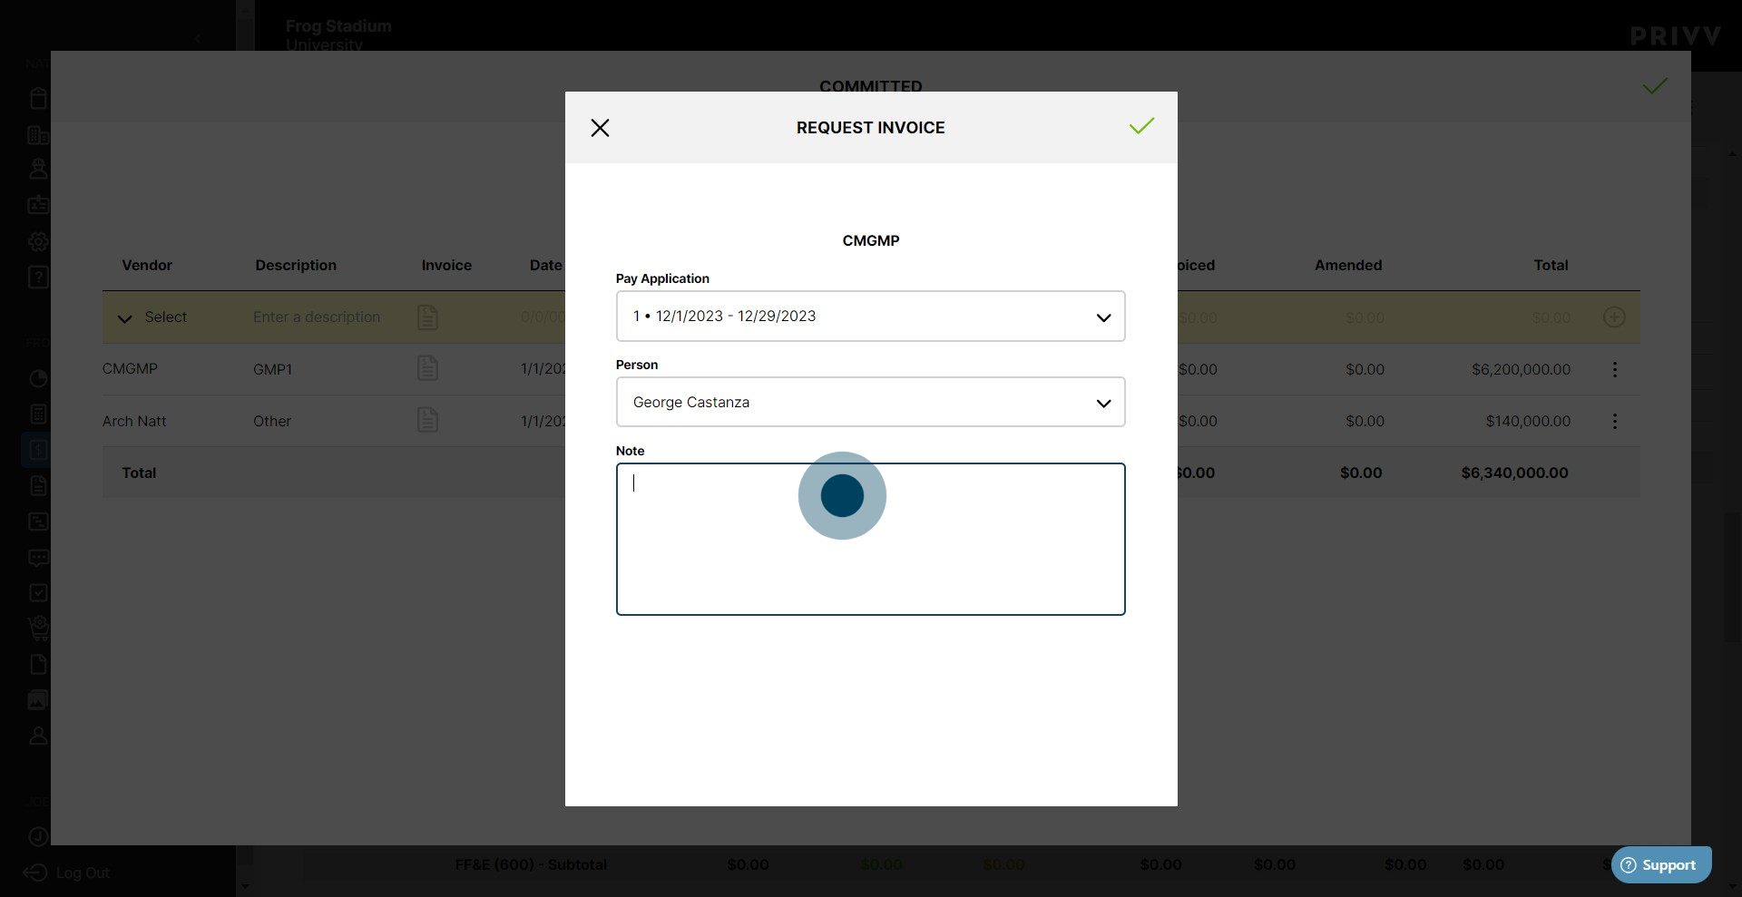Confirm the Committed panel with green checkmark

point(1655,86)
